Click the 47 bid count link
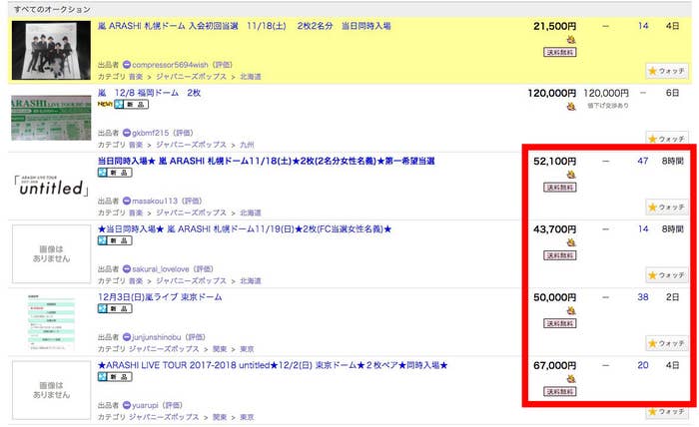699x427 pixels. coord(642,161)
